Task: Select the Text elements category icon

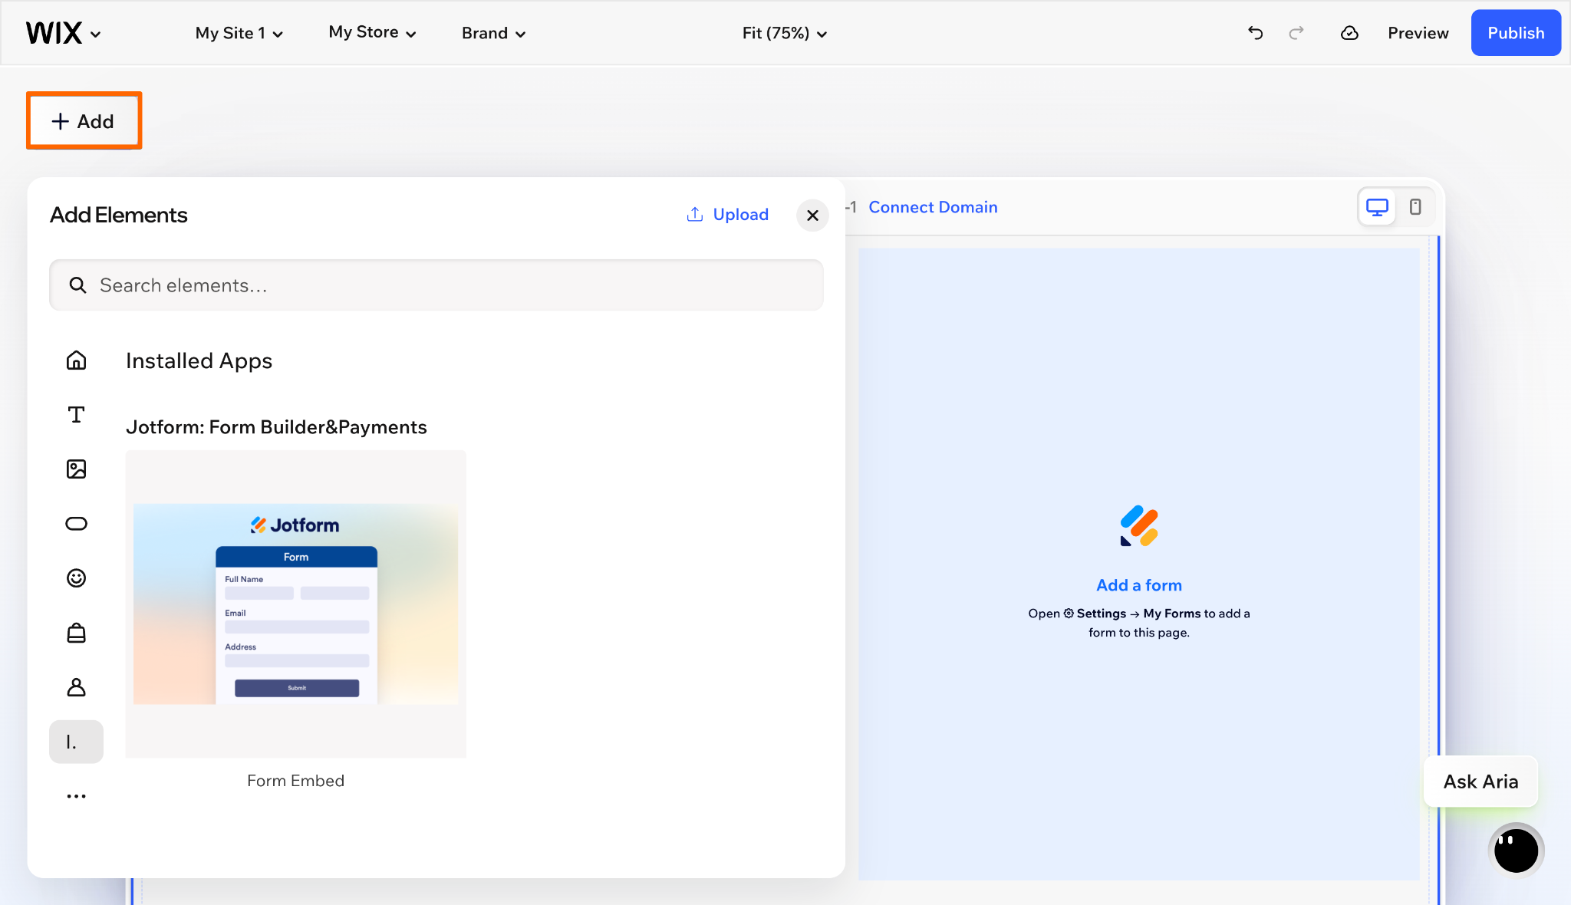Action: pos(76,415)
